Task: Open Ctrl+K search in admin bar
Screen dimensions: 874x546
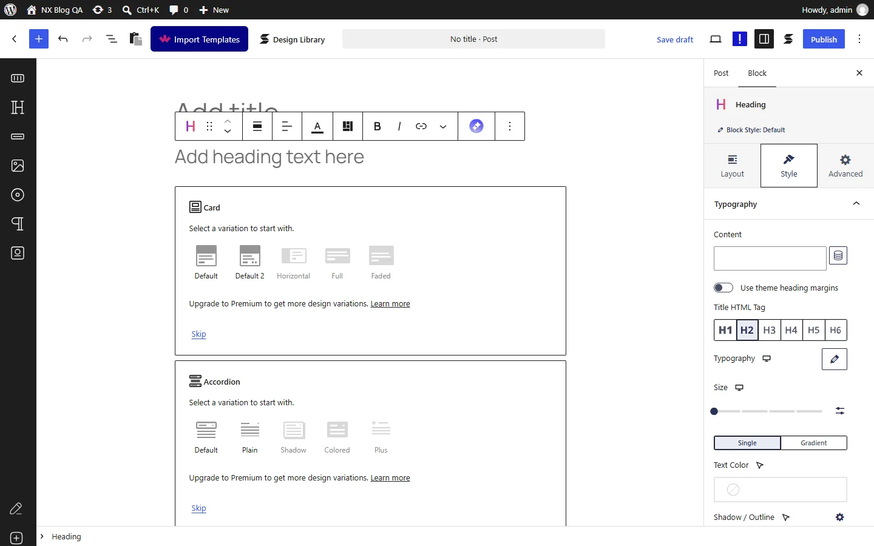Action: click(140, 10)
